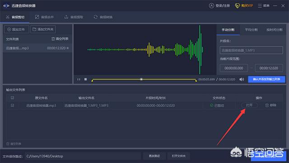This screenshot has width=289, height=163.
Task: Click the white playhead on yellow progress bar
Action: [x=141, y=79]
